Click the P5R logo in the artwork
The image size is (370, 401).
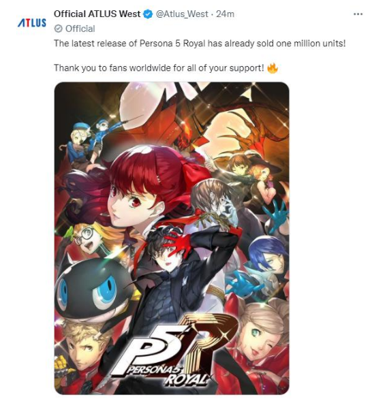tap(171, 353)
